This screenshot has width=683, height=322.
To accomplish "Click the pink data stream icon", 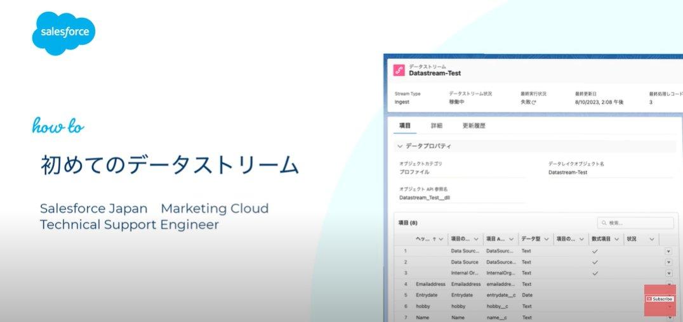I will [399, 70].
